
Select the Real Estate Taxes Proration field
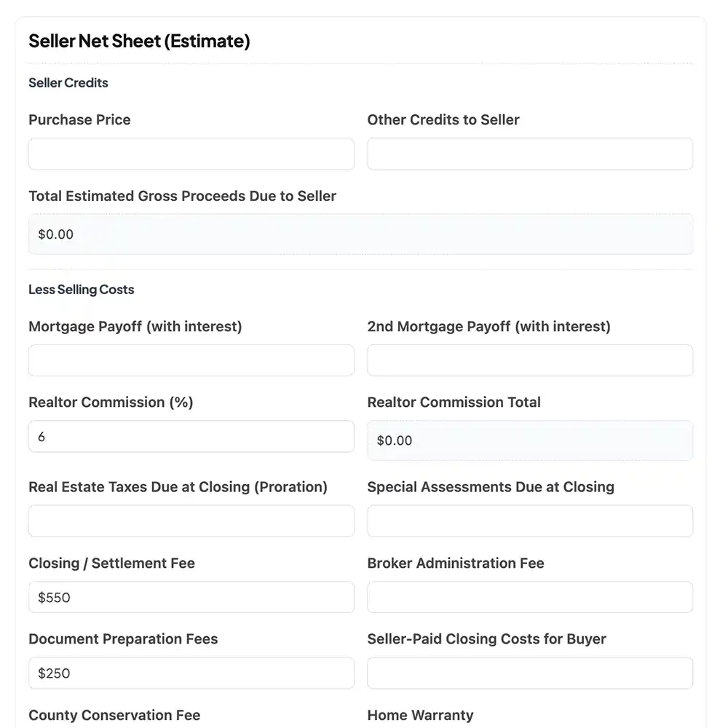[191, 521]
